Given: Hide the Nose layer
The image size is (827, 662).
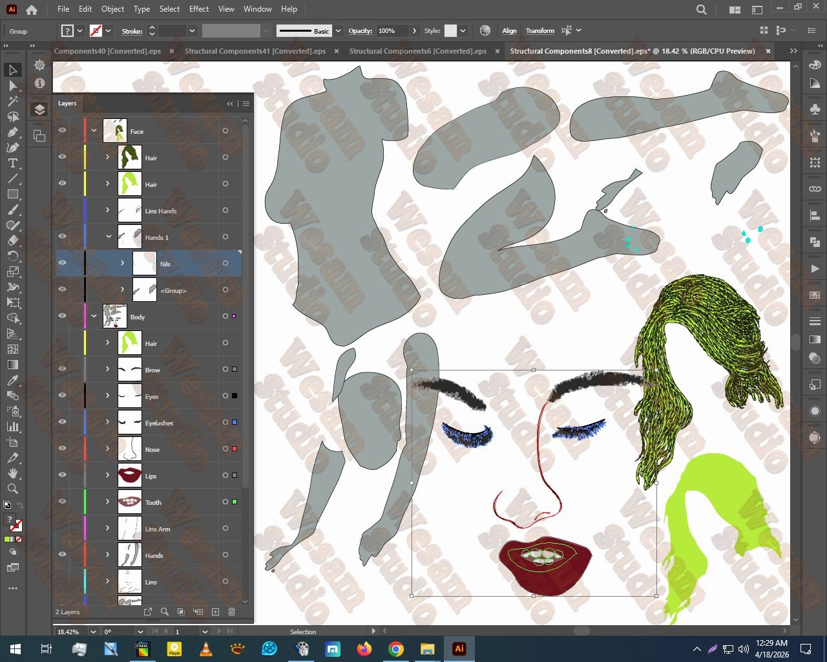Looking at the screenshot, I should click(x=63, y=449).
